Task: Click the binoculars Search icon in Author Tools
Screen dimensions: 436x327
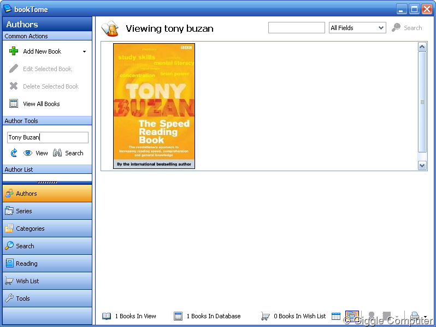Action: point(57,153)
